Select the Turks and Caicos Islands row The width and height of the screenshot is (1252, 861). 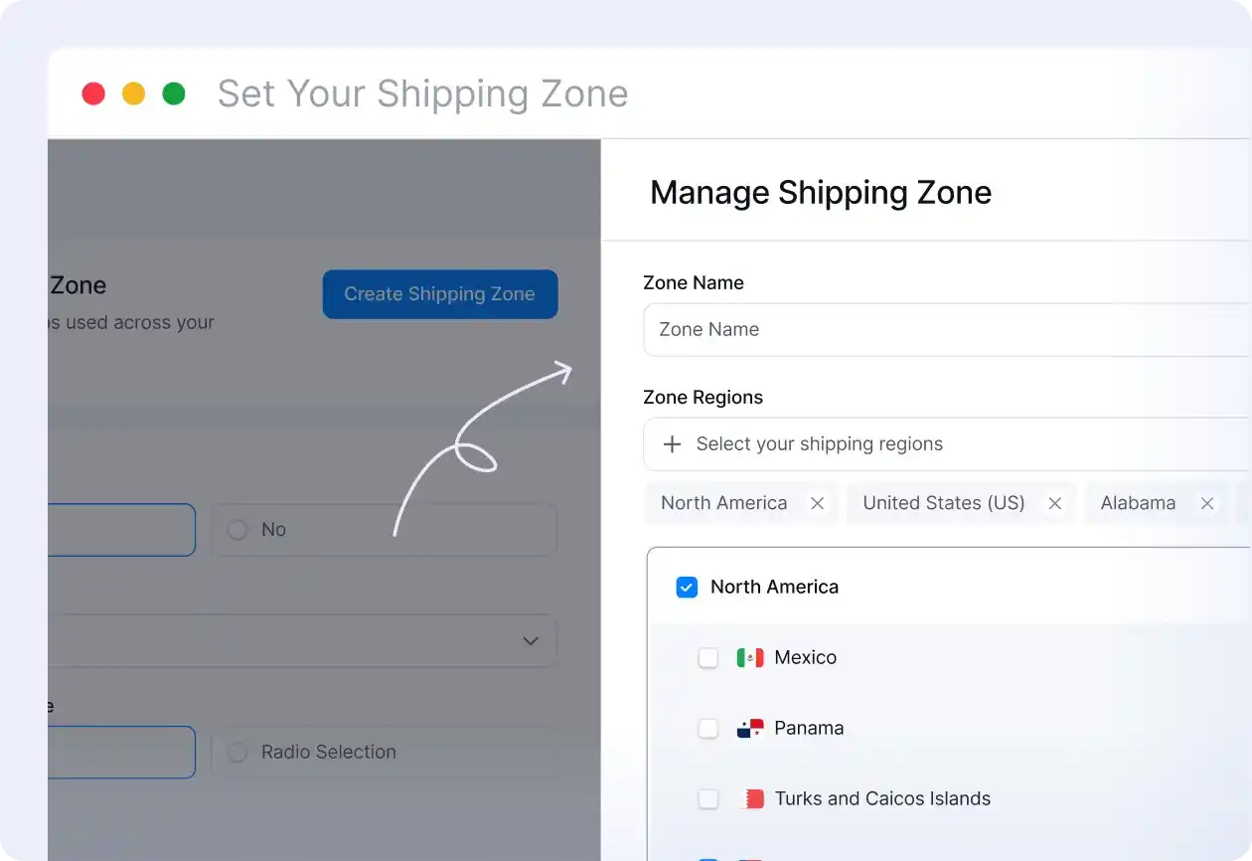tap(881, 798)
